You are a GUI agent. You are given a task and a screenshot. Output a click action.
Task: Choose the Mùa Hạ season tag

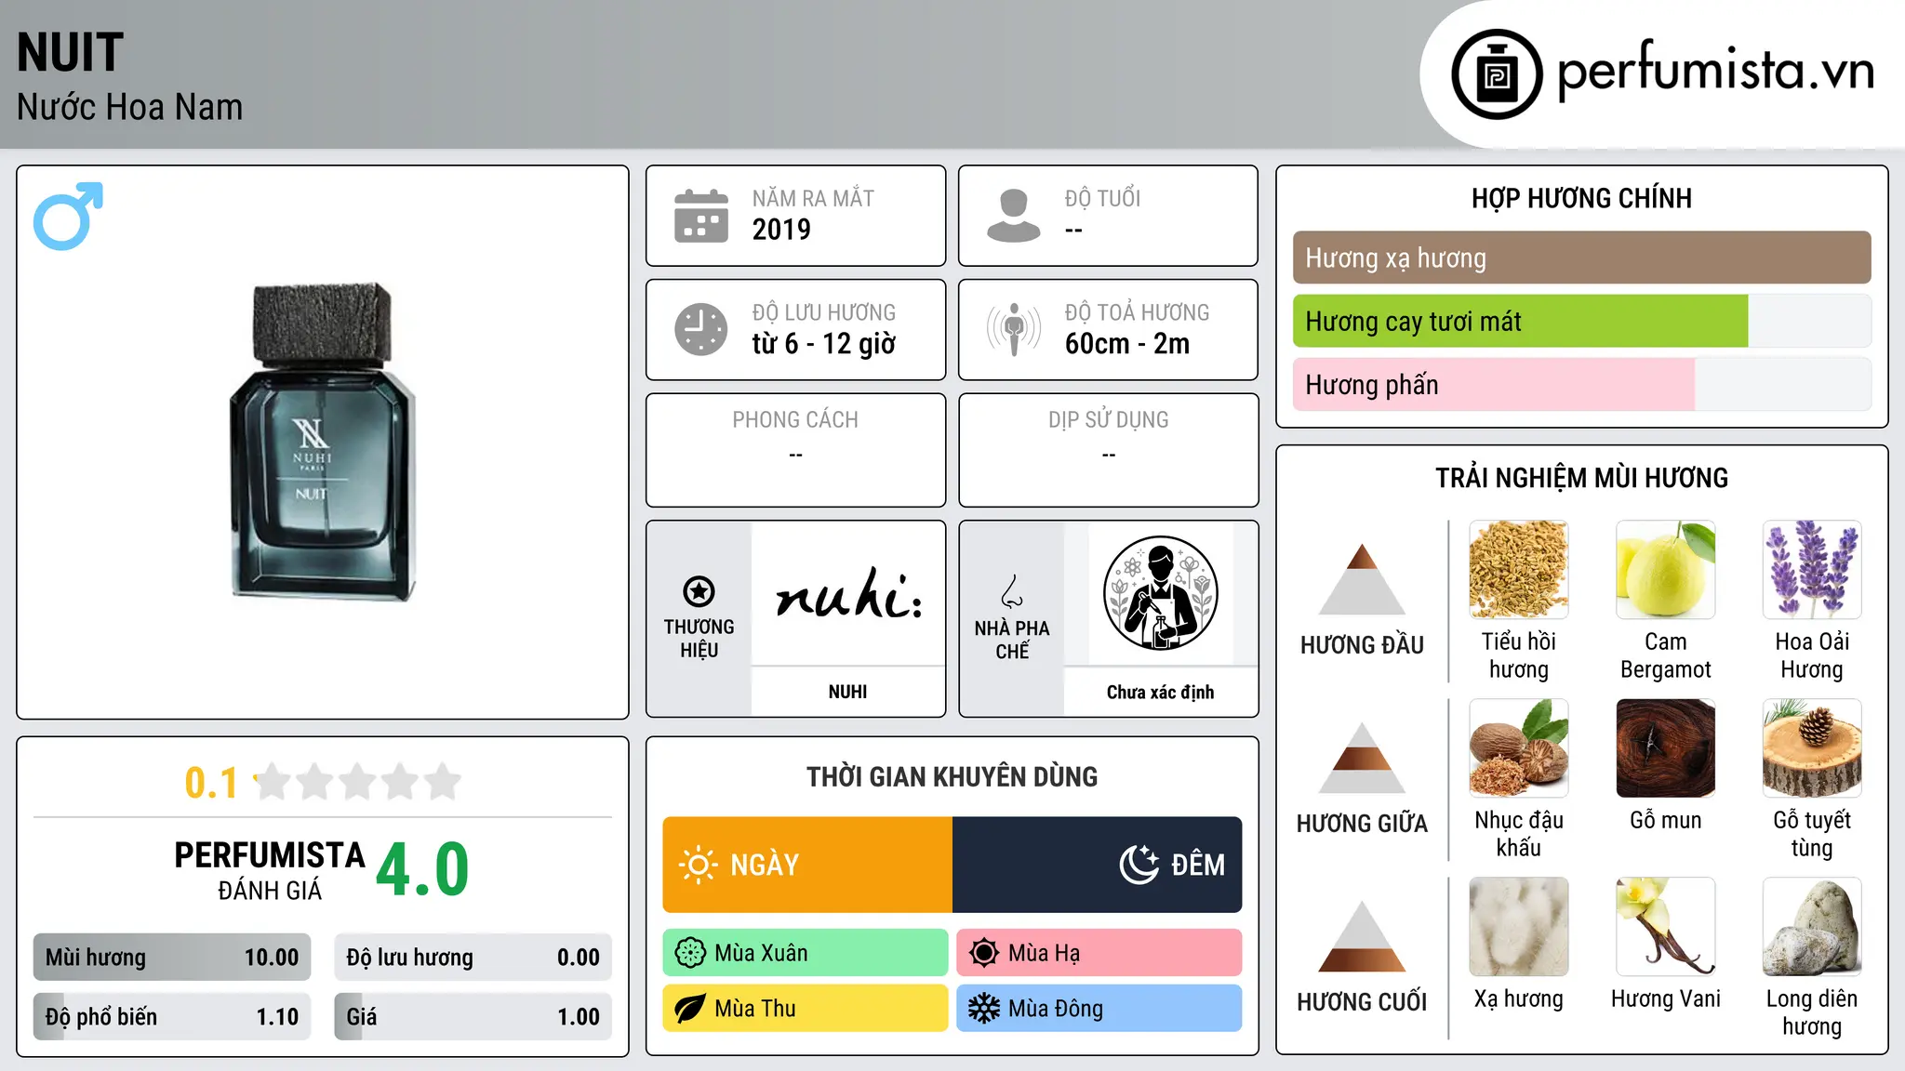(1099, 953)
